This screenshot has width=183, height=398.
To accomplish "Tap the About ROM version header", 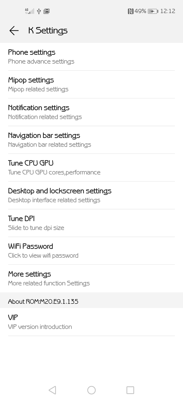I will coord(43,301).
